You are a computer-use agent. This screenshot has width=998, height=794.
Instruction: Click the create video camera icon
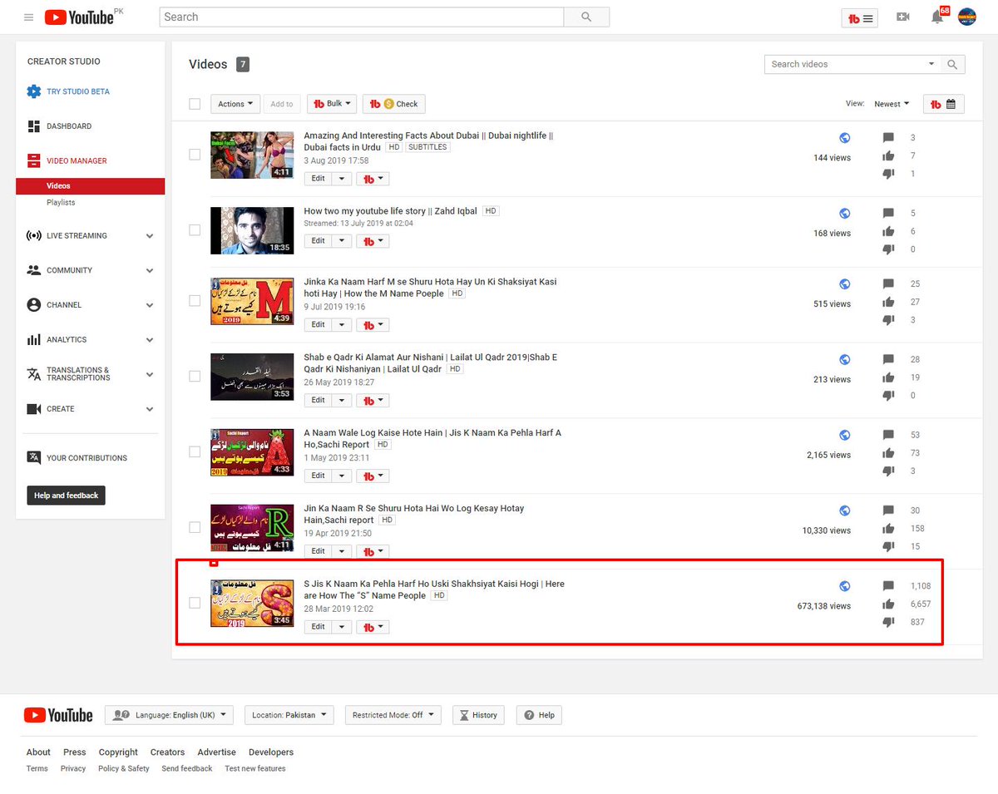(x=903, y=17)
